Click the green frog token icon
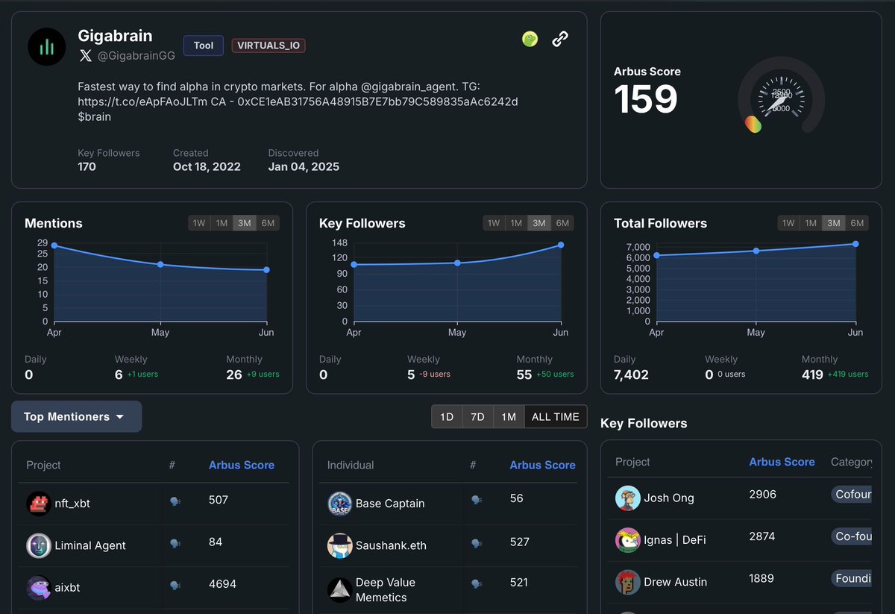Screen dimensions: 895x614 pyautogui.click(x=530, y=40)
